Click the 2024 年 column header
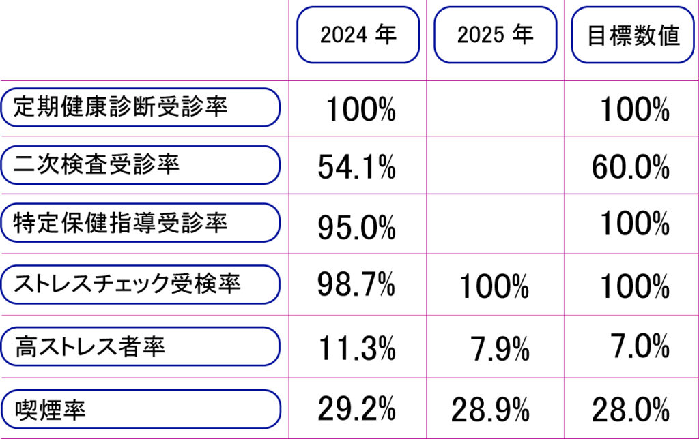This screenshot has width=699, height=439. 358,35
